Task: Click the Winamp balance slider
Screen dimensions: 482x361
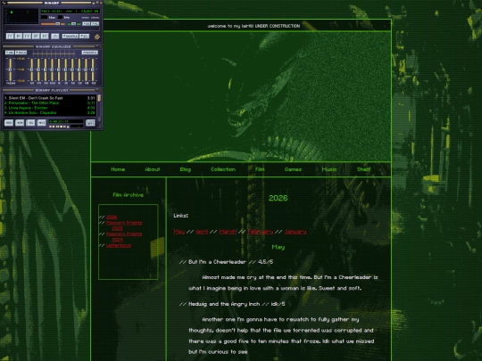Action: click(x=74, y=24)
